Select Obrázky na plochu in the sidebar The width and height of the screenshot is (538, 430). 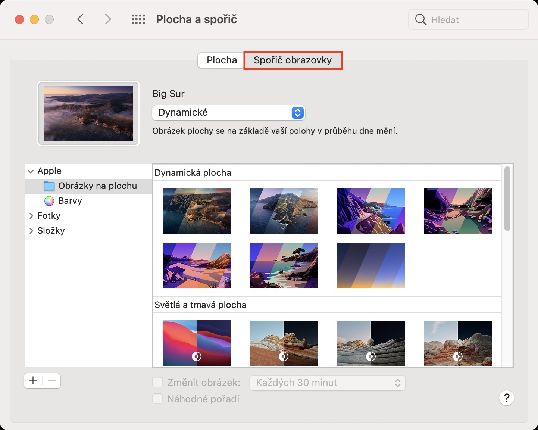click(88, 186)
